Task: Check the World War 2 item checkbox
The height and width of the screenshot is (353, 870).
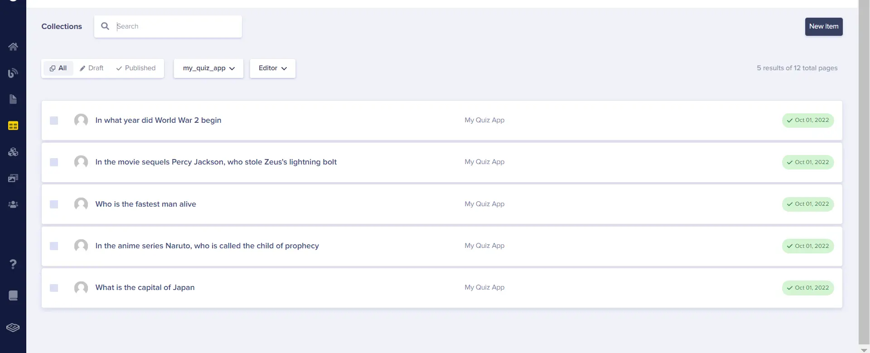Action: [x=54, y=121]
